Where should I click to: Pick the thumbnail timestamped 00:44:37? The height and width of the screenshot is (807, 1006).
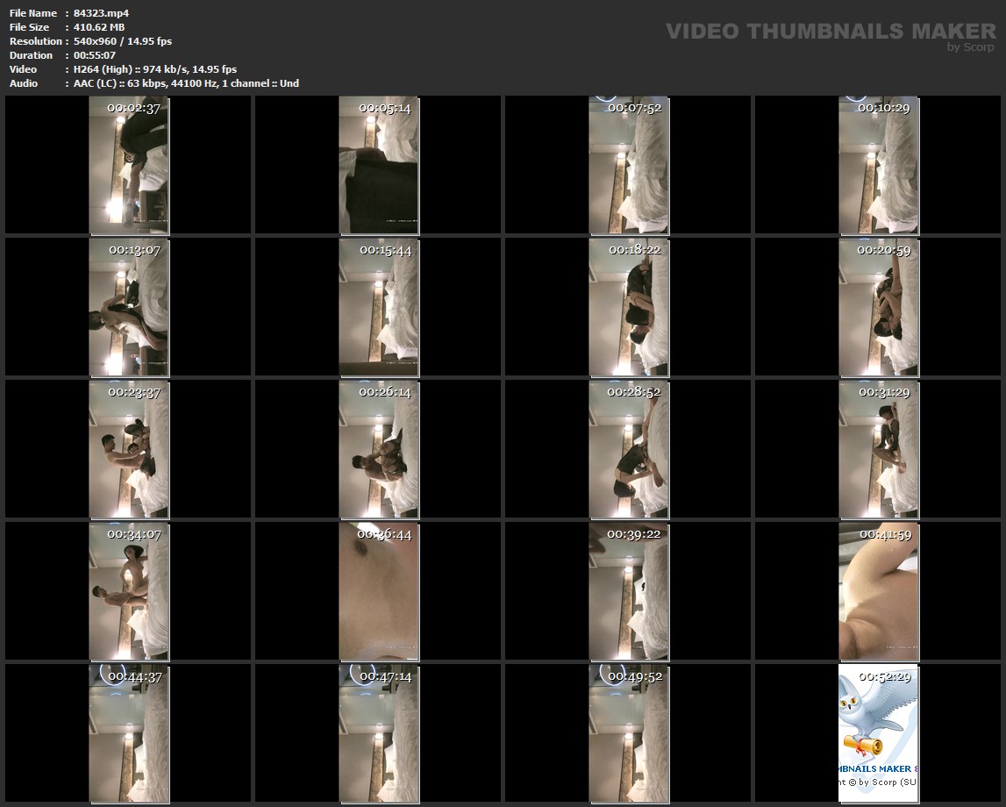(129, 733)
